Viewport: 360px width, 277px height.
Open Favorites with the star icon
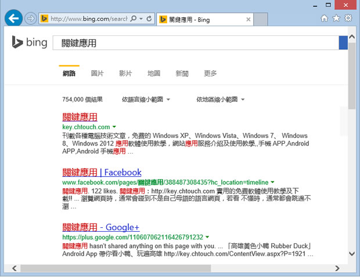point(336,18)
